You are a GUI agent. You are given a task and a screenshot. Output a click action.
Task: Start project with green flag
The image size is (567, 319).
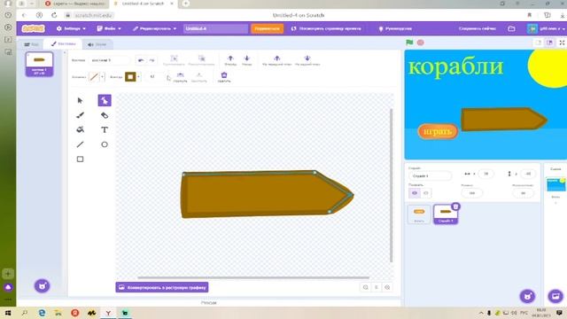click(x=409, y=43)
